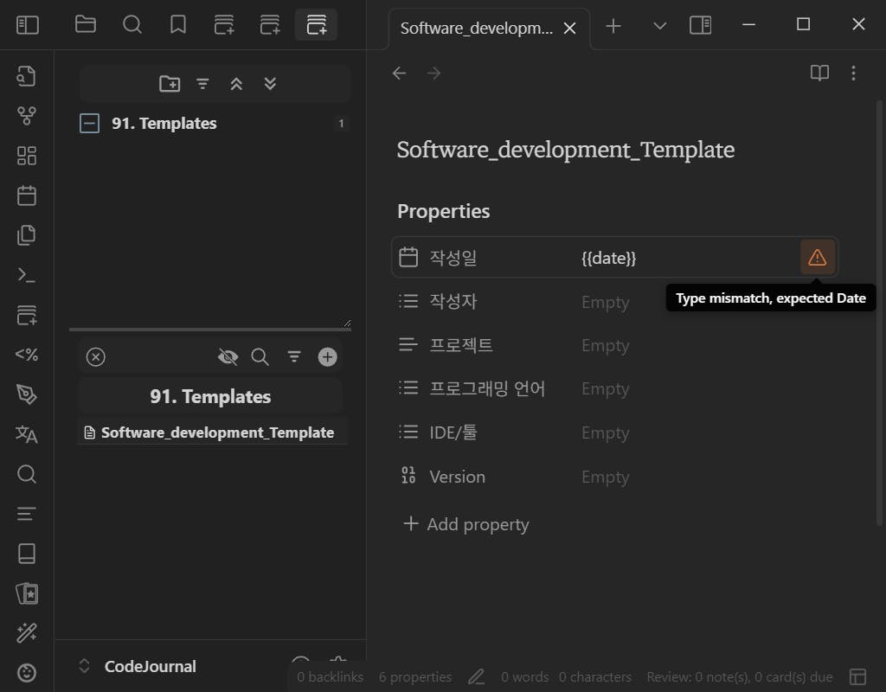Click Add property
886x692 pixels.
pos(466,524)
